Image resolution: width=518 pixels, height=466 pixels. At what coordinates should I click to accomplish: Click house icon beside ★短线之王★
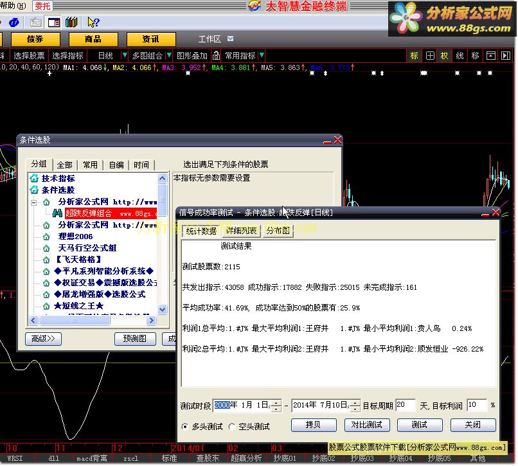(46, 306)
